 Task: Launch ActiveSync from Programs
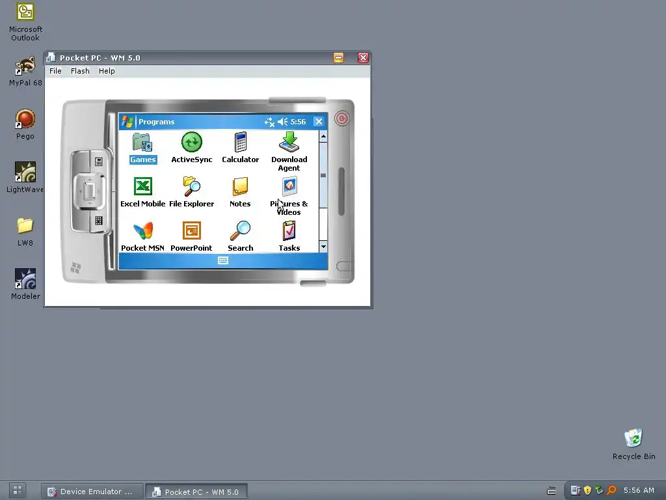click(x=192, y=148)
